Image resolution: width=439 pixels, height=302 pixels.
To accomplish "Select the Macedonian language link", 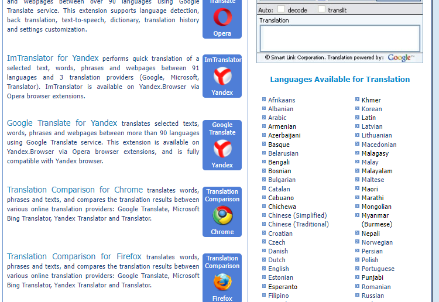I will [379, 145].
